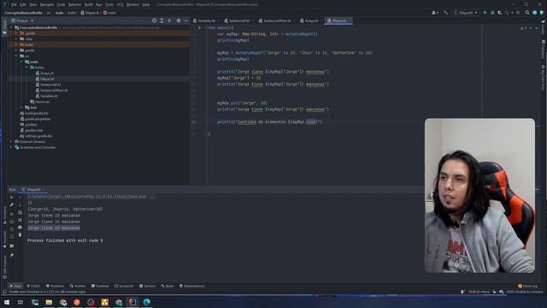547x308 pixels.
Task: Open the run configuration dropdown
Action: coord(466,13)
